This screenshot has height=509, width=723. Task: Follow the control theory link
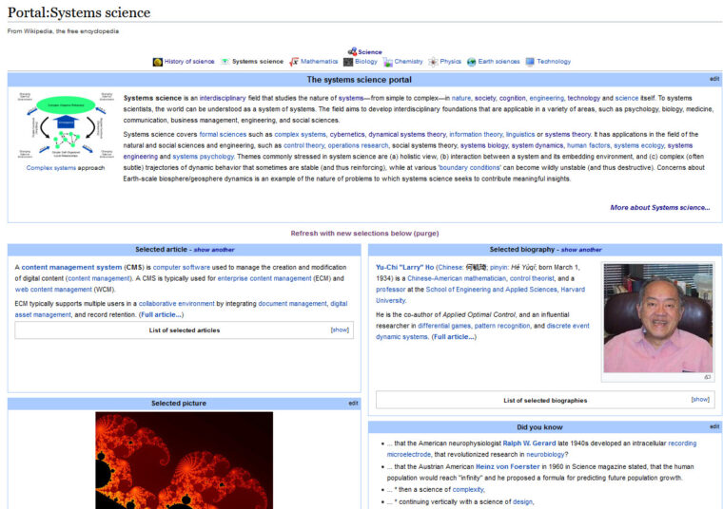point(303,145)
